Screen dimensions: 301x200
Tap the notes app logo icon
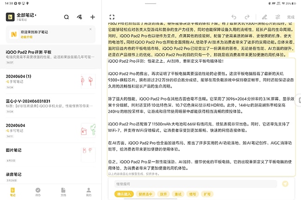[x=10, y=17]
